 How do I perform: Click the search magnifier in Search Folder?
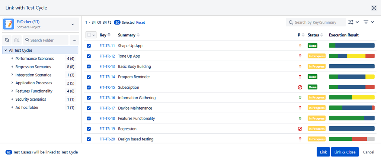click(x=27, y=40)
